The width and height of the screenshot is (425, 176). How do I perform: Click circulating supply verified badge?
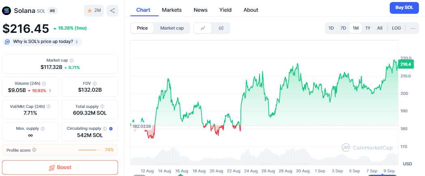pos(111,129)
